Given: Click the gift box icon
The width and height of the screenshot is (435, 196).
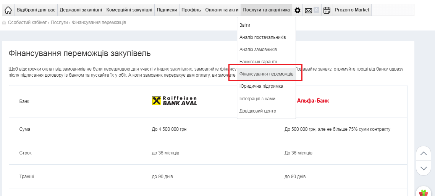Looking at the screenshot, I should coord(423,193).
